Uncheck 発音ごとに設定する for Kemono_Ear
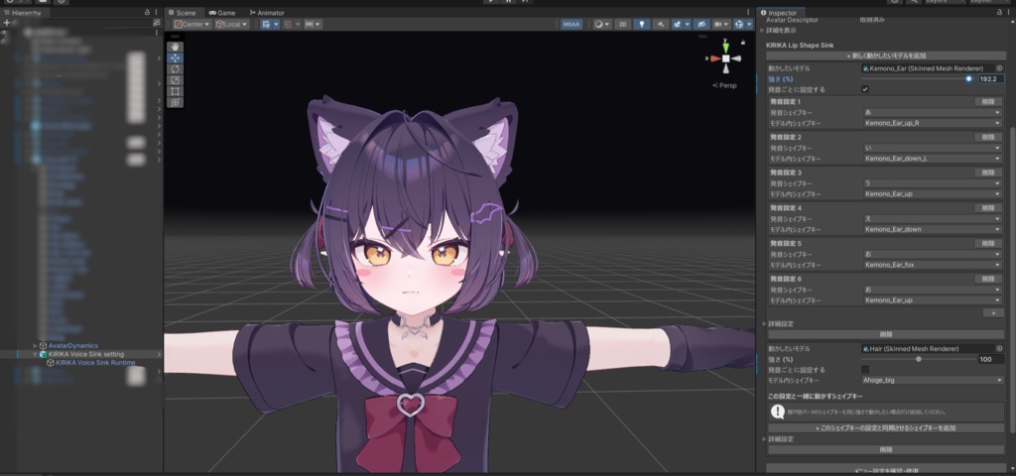Image resolution: width=1016 pixels, height=476 pixels. click(865, 89)
